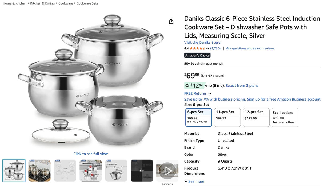Open Select from 3 plans link
The height and width of the screenshot is (190, 323).
coord(242,85)
